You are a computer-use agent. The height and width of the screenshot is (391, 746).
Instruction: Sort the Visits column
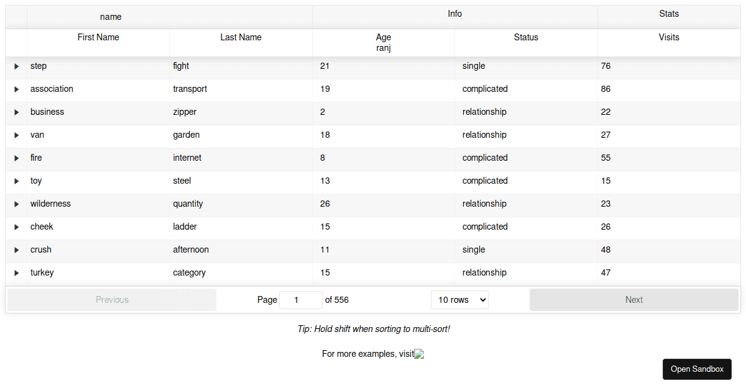(x=669, y=37)
